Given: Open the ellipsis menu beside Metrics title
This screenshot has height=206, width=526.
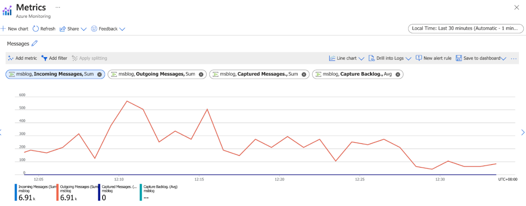Looking at the screenshot, I should [58, 7].
